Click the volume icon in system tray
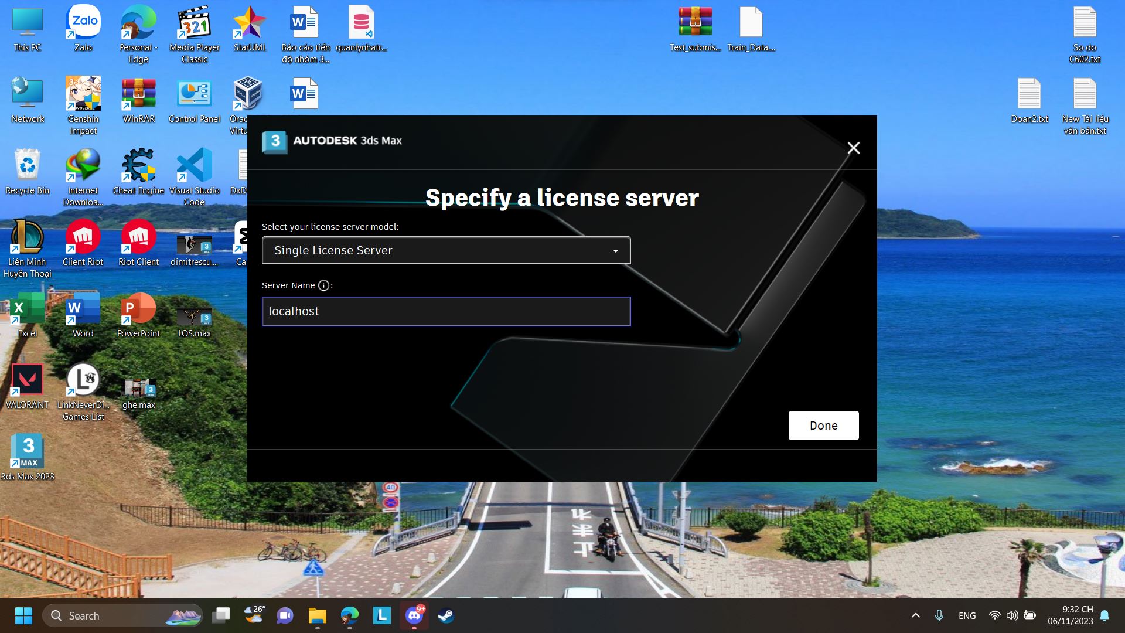 [x=1012, y=615]
